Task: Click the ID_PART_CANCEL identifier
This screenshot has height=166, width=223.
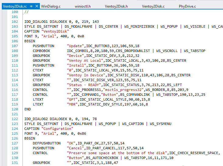Action: click(101, 148)
